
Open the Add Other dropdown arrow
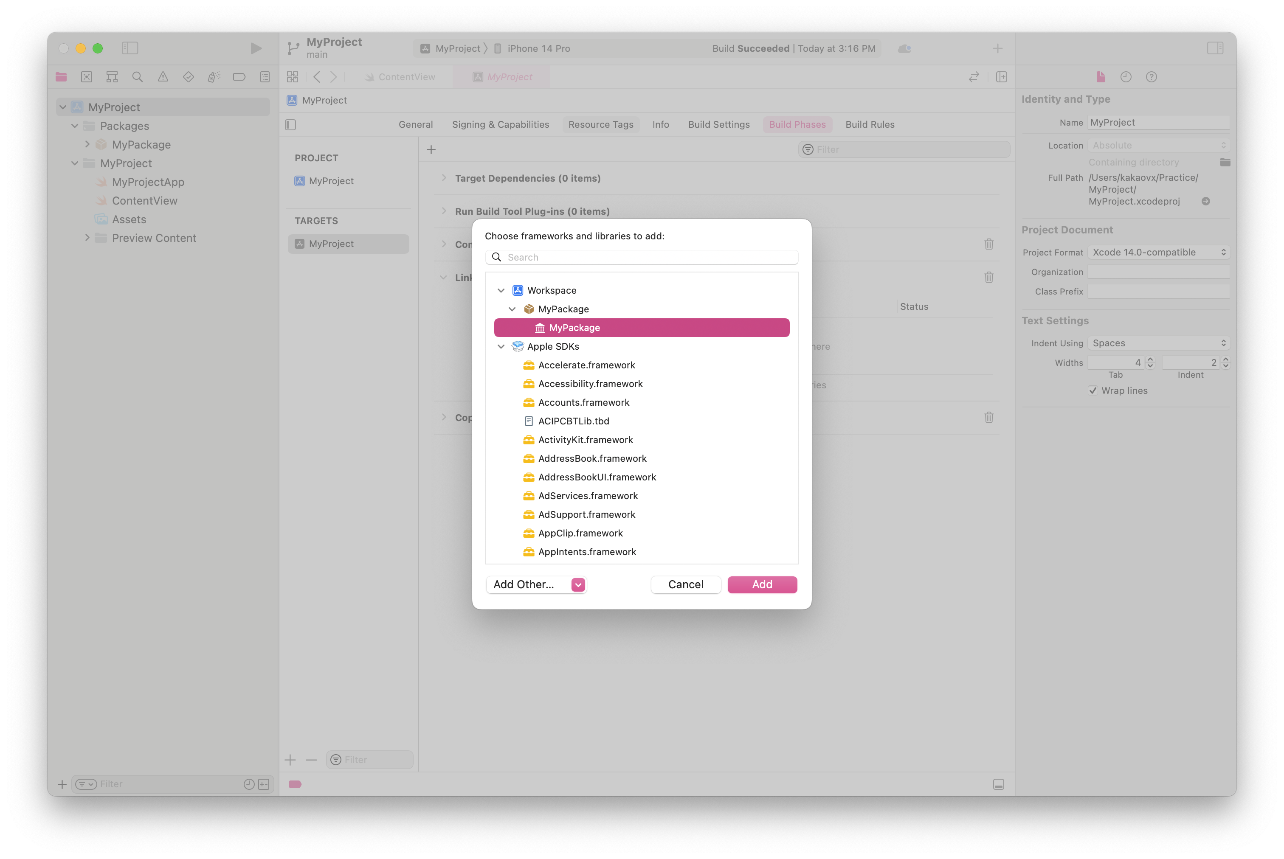(578, 584)
